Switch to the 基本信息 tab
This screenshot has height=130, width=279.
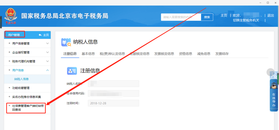pos(88,54)
